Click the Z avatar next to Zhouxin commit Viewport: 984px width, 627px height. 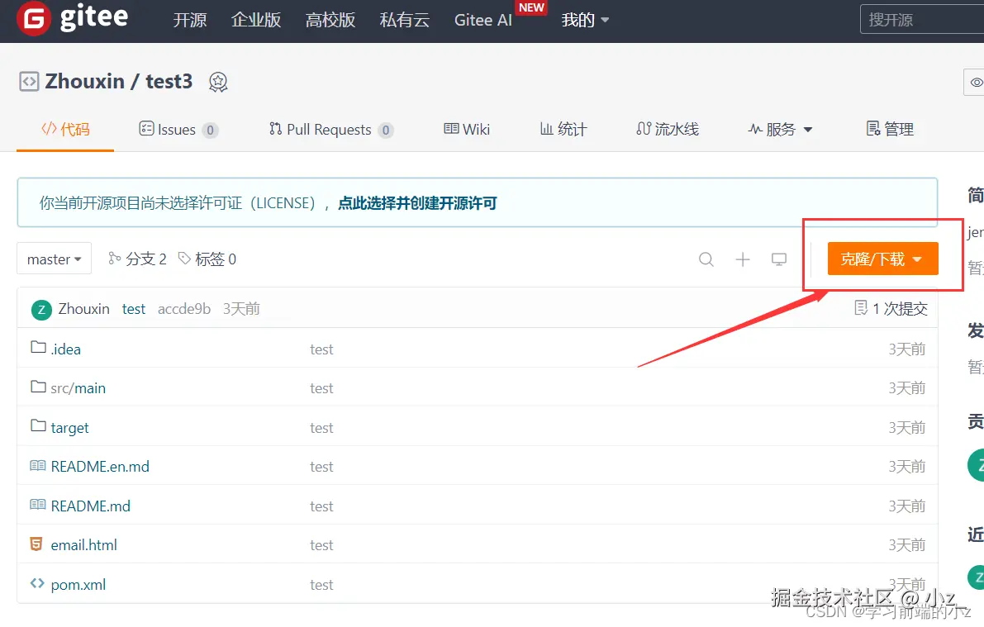point(41,310)
